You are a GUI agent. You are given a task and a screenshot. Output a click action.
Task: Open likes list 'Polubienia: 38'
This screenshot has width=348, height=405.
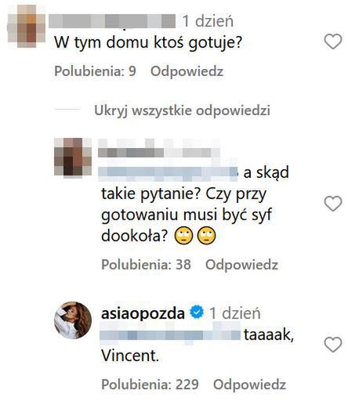pos(146,265)
